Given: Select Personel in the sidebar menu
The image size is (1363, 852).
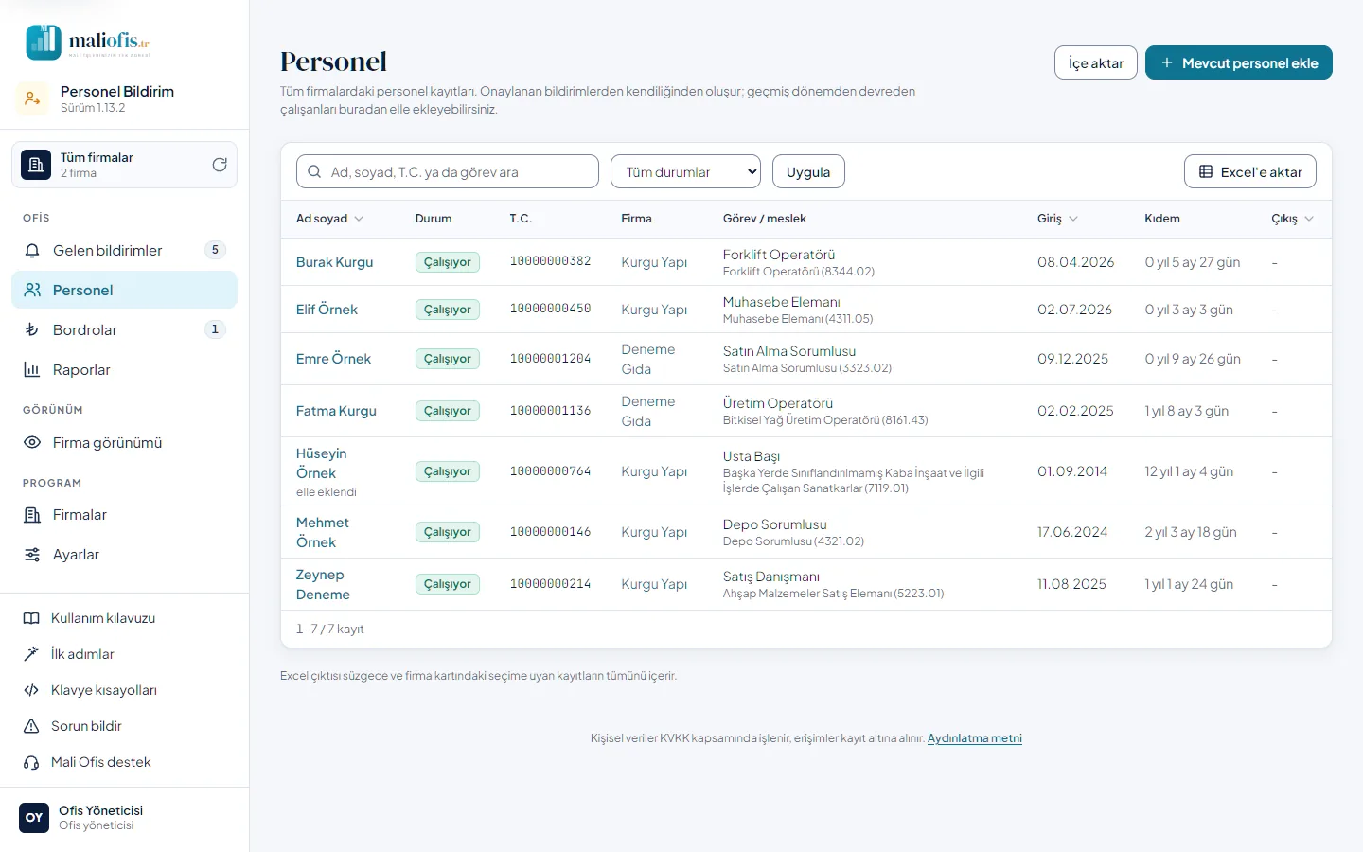Looking at the screenshot, I should pyautogui.click(x=124, y=291).
